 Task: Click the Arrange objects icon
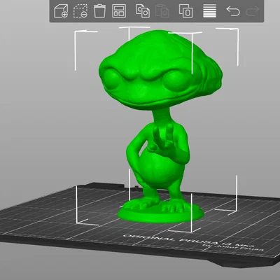(119, 11)
